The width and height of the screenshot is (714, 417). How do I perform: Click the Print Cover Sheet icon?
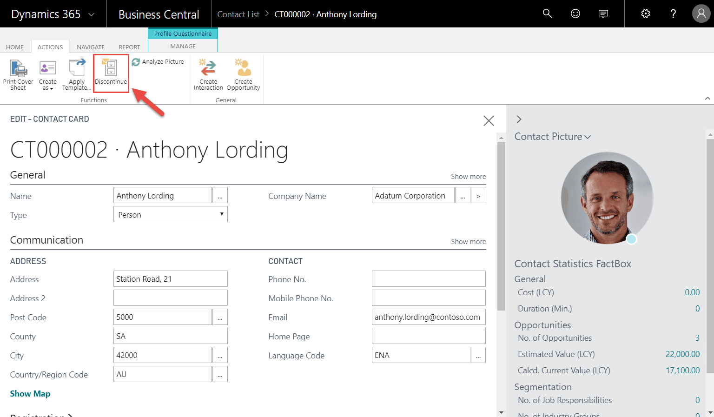click(x=18, y=69)
